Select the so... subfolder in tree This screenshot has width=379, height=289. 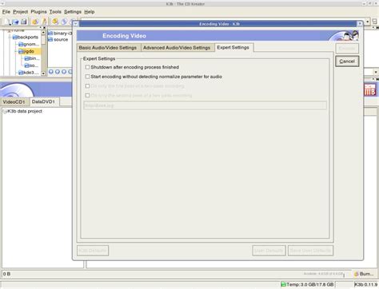click(31, 65)
